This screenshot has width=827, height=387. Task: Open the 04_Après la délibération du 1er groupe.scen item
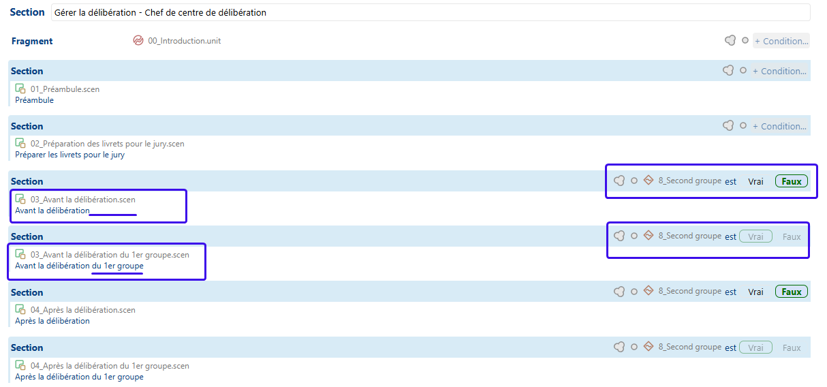(110, 366)
